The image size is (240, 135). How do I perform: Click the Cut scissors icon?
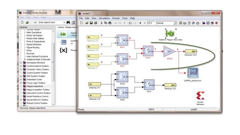(x=101, y=23)
